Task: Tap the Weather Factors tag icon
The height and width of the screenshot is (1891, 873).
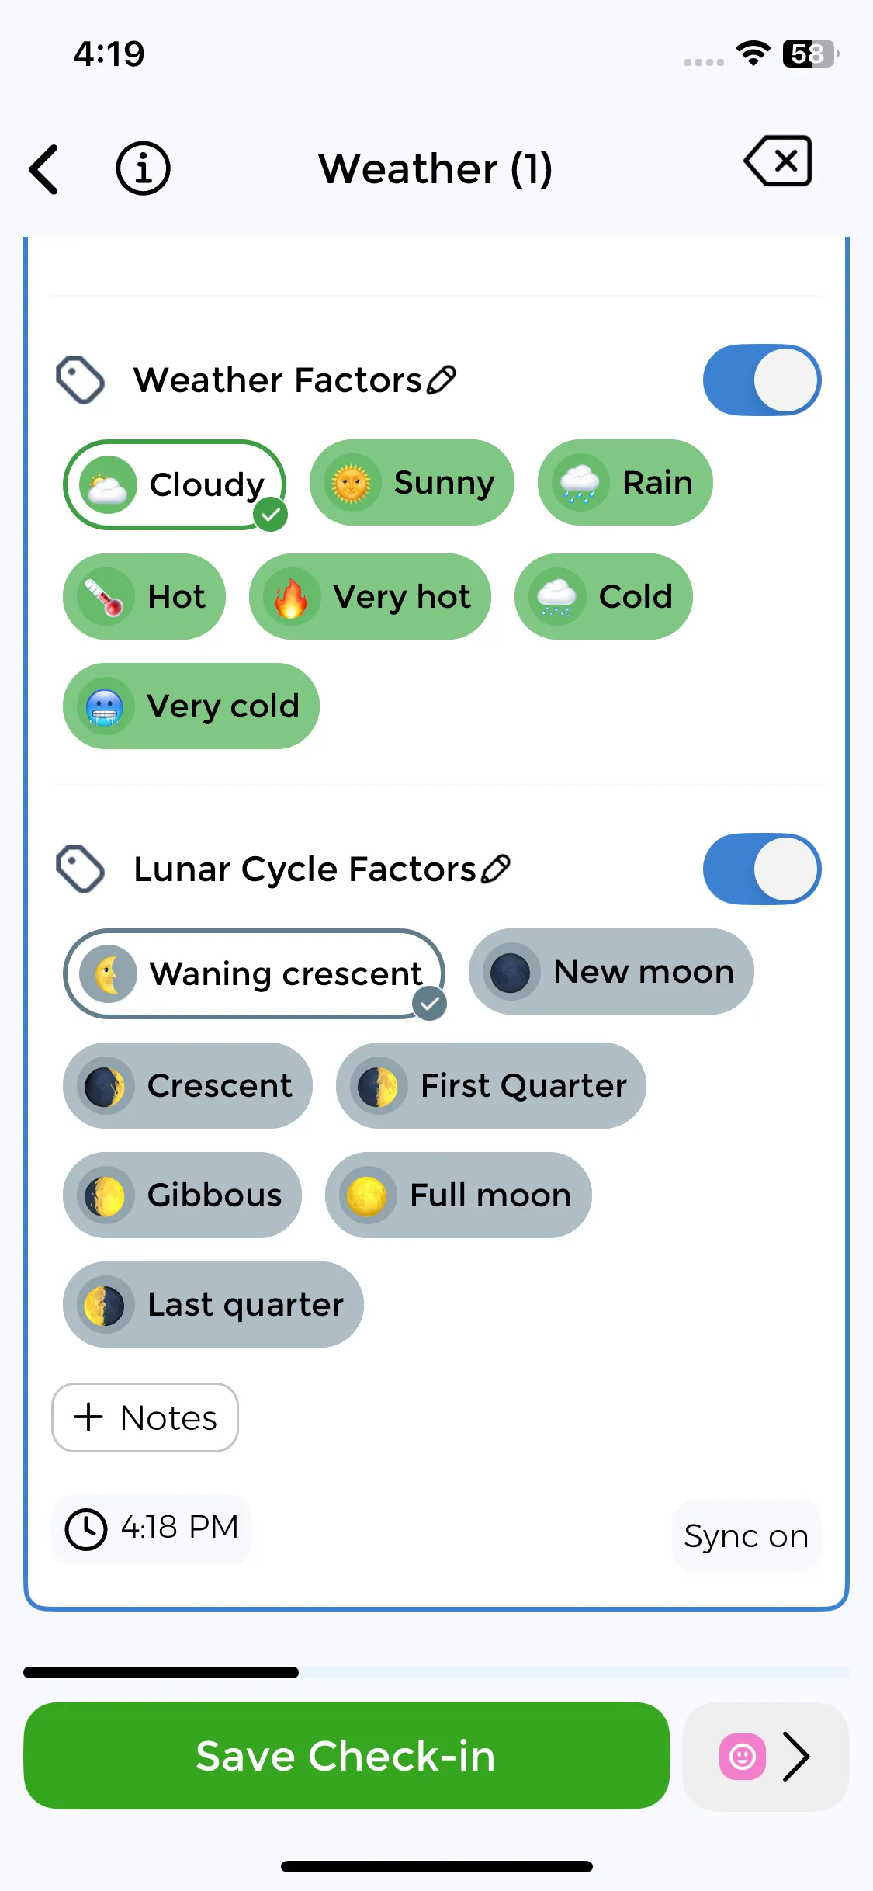Action: tap(80, 380)
